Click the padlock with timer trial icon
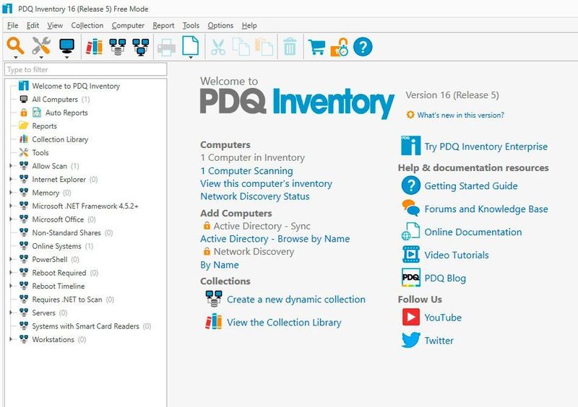578x407 pixels. [x=340, y=47]
